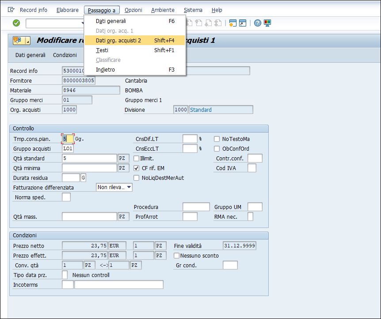Click the CnsEccLT percentage field

point(190,148)
